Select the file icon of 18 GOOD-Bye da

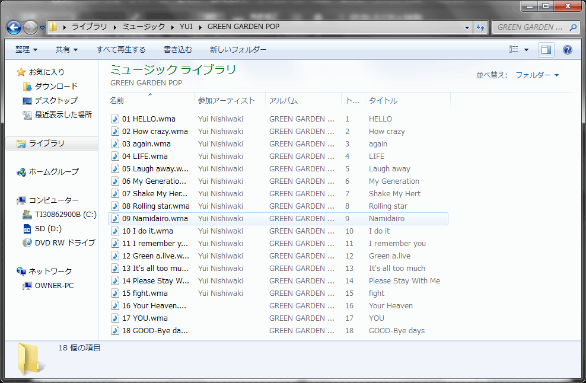(116, 331)
